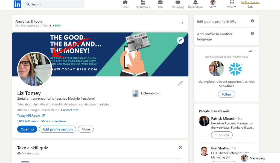Click the help icon beside Edit public profile

click(x=252, y=21)
